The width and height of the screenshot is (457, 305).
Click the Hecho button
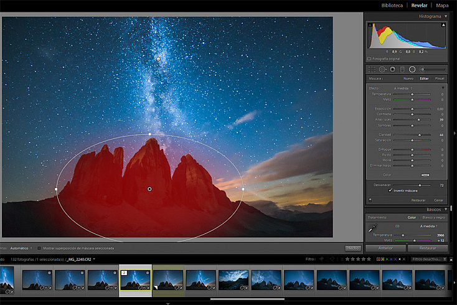(353, 248)
